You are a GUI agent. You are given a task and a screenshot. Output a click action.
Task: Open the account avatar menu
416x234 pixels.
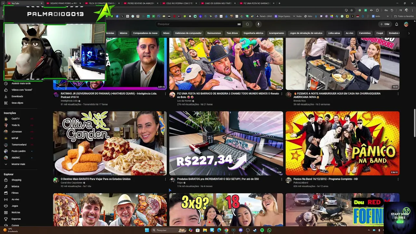(x=406, y=24)
